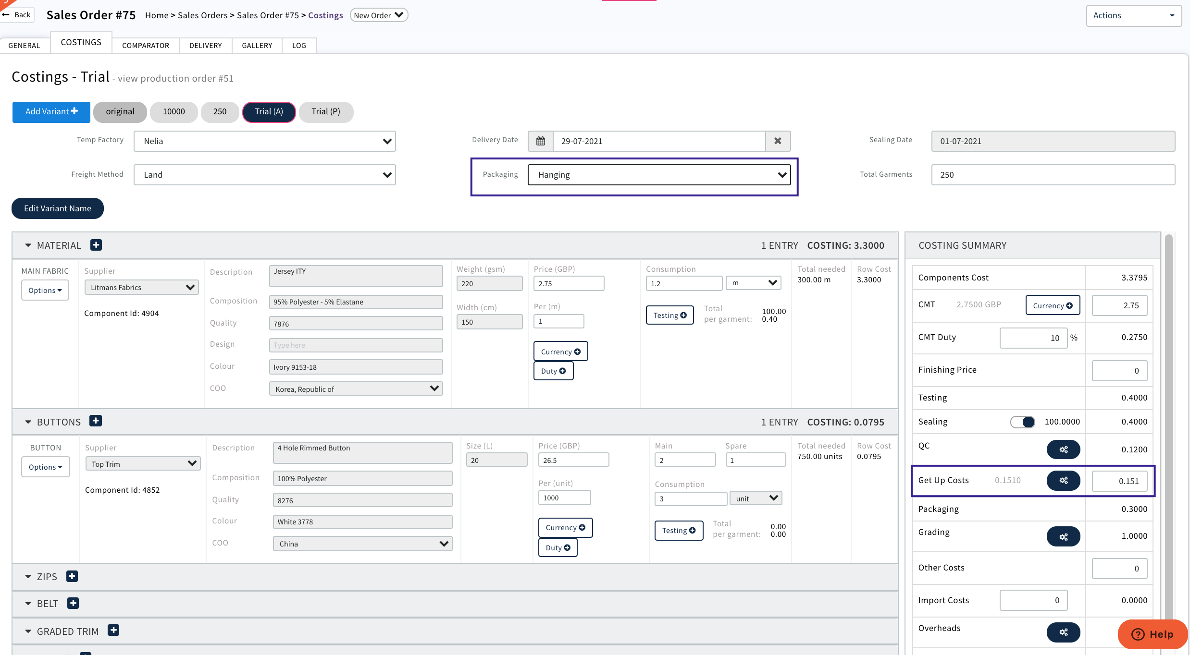Open the Packaging dropdown
This screenshot has height=655, width=1190.
(659, 175)
